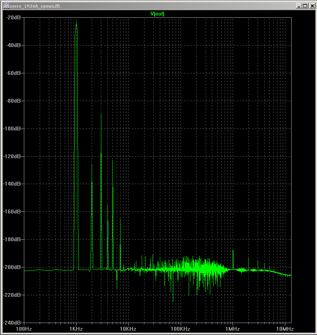Click the -180dB axis label
This screenshot has width=317, height=335.
(12, 239)
